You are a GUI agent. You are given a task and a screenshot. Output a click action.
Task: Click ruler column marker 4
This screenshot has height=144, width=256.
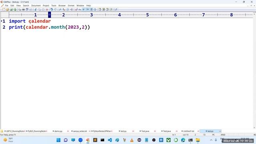(120, 15)
